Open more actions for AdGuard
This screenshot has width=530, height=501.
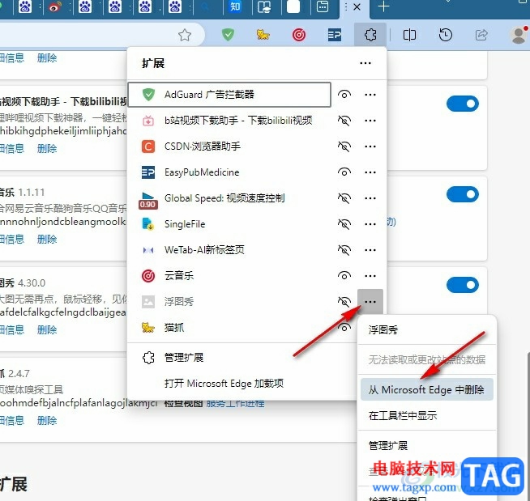(x=370, y=95)
